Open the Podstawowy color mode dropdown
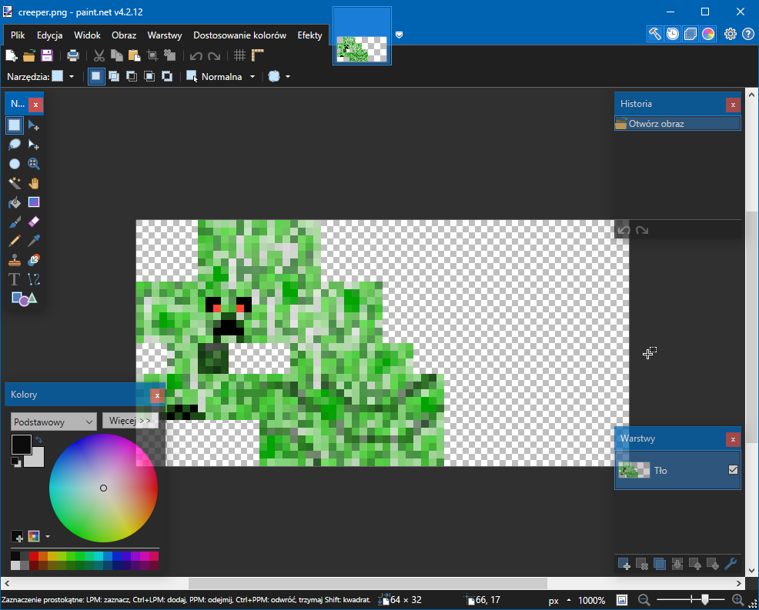Screen dimensions: 759x610 [x=54, y=422]
